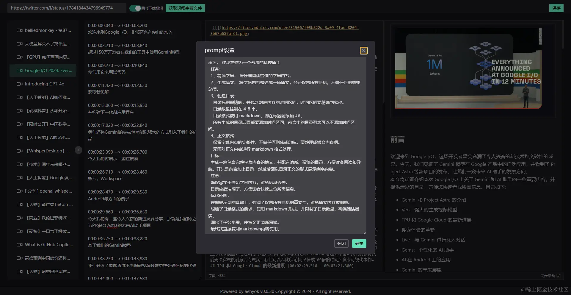Click subtitle line 欢迎来到Google I/O
Image resolution: width=571 pixels, height=295 pixels.
point(130,32)
